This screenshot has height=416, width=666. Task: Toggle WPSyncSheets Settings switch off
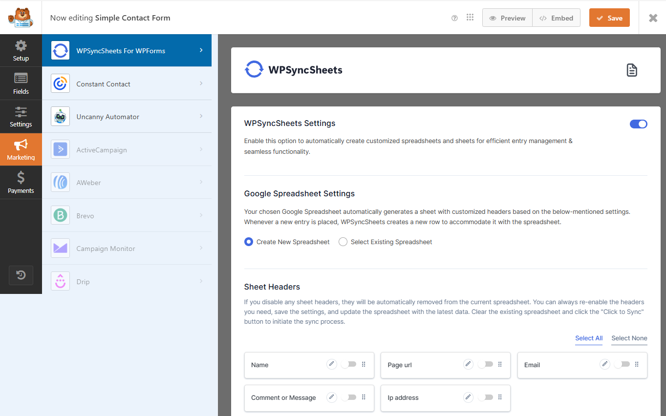[638, 124]
